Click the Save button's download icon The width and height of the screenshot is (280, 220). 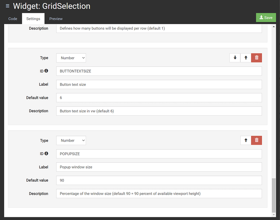tap(262, 17)
